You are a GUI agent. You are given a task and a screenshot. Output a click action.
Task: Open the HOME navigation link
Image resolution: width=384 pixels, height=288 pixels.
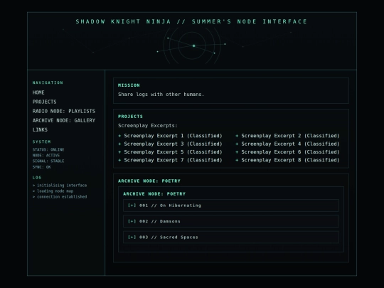38,92
